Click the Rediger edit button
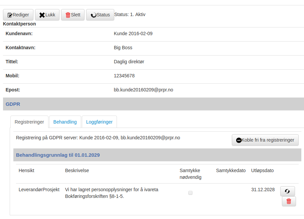 click(18, 15)
